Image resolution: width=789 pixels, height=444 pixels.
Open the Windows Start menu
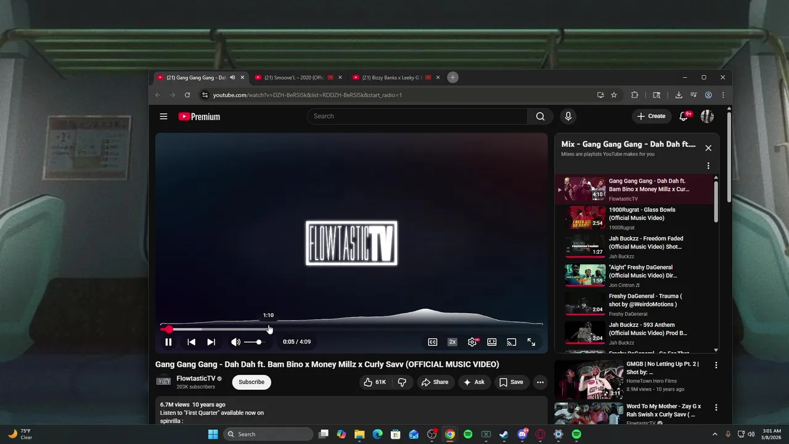213,434
